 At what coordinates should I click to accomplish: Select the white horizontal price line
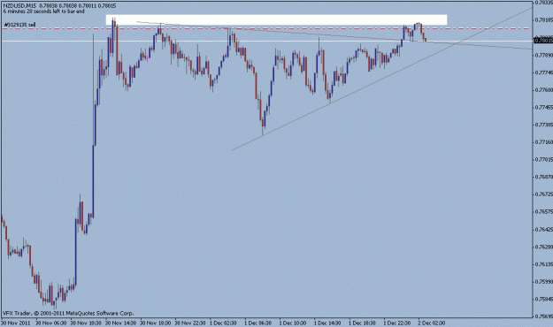tap(266, 42)
